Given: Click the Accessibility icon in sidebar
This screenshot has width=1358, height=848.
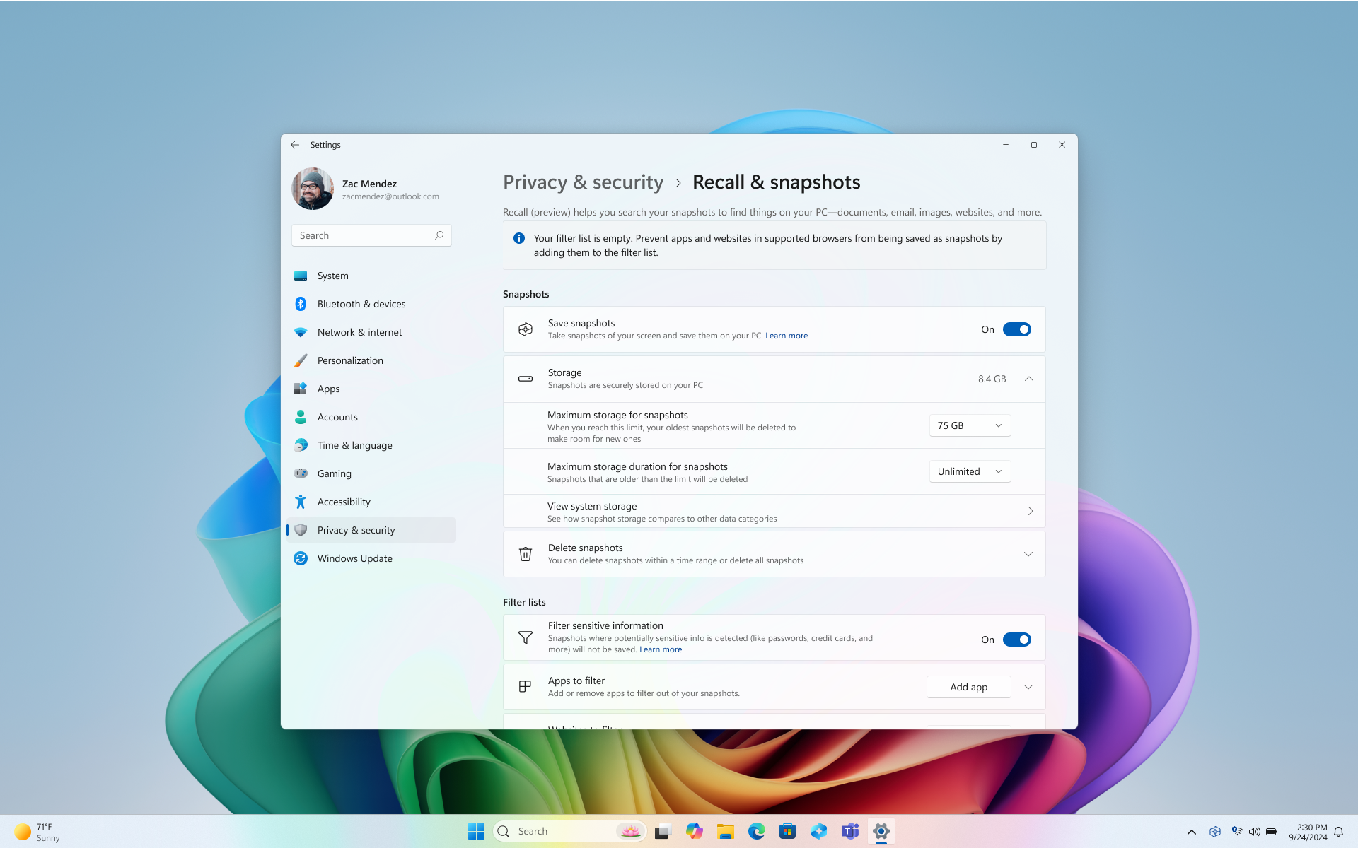Looking at the screenshot, I should 300,501.
